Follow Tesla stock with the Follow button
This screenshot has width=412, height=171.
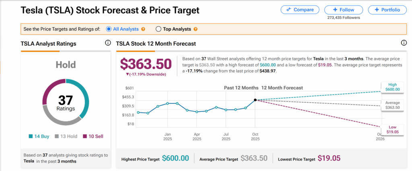(343, 10)
